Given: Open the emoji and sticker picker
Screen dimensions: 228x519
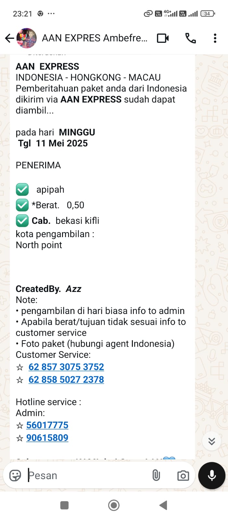Looking at the screenshot, I should pyautogui.click(x=15, y=476).
